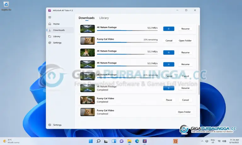Screen dimensions: 242x145
Task: Open thumbnail of completed 4K Nature Footage
Action: tap(88, 88)
